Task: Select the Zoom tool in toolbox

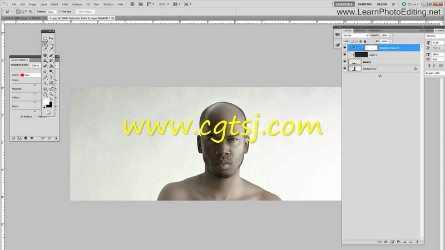Action: [51, 94]
